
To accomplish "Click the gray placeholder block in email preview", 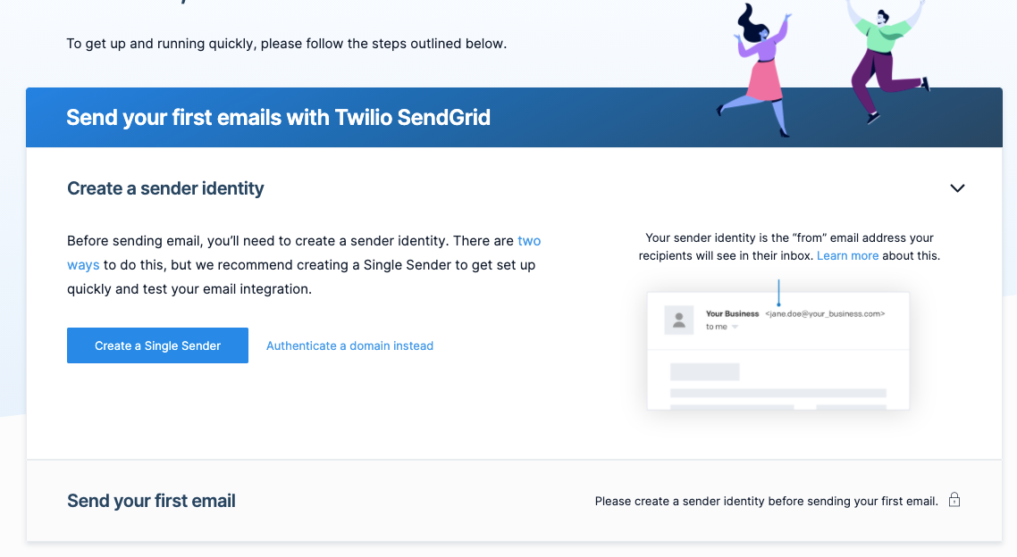I will click(704, 371).
